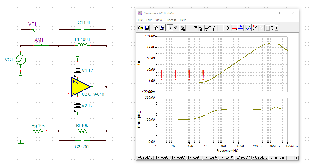Open the Edit menu
The height and width of the screenshot is (167, 309).
point(149,20)
